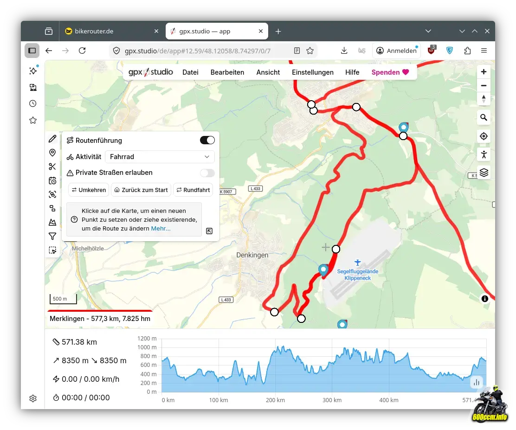Image resolution: width=516 pixels, height=430 pixels.
Task: Select the scissors split tool
Action: pyautogui.click(x=52, y=167)
